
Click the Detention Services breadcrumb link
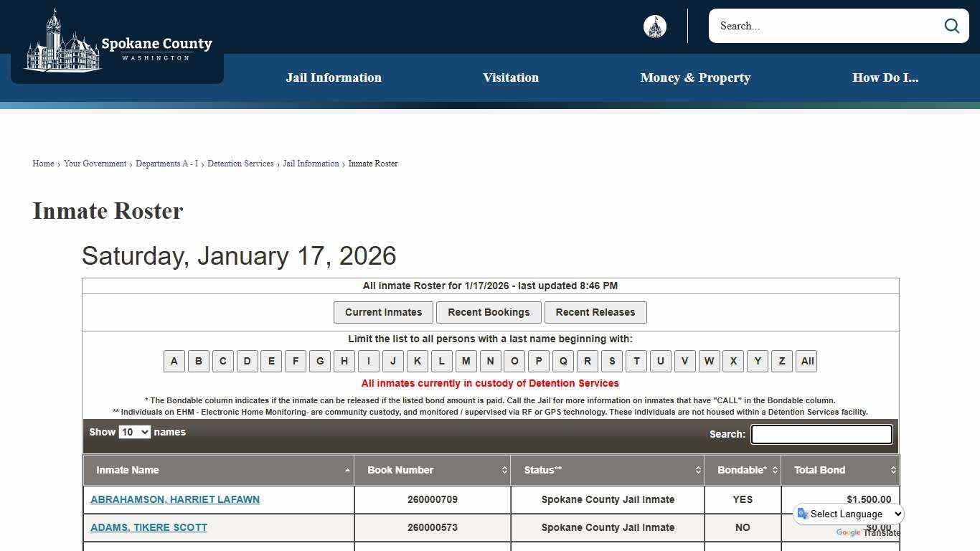point(240,164)
